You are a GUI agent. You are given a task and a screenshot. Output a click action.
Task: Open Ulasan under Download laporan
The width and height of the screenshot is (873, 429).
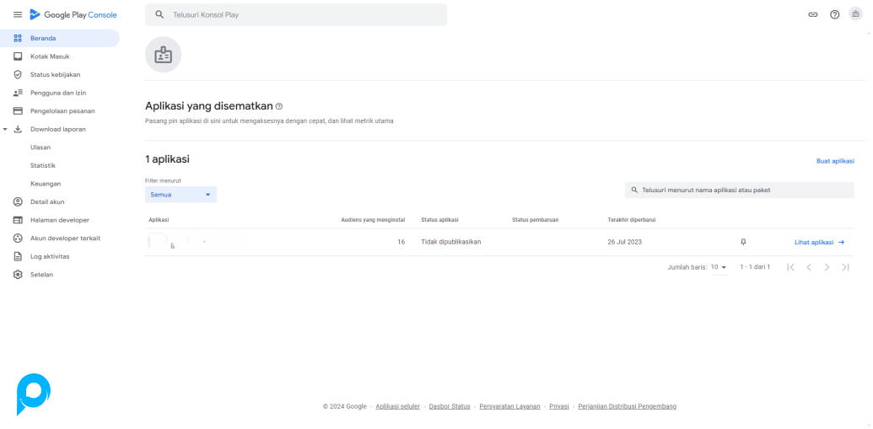click(40, 147)
